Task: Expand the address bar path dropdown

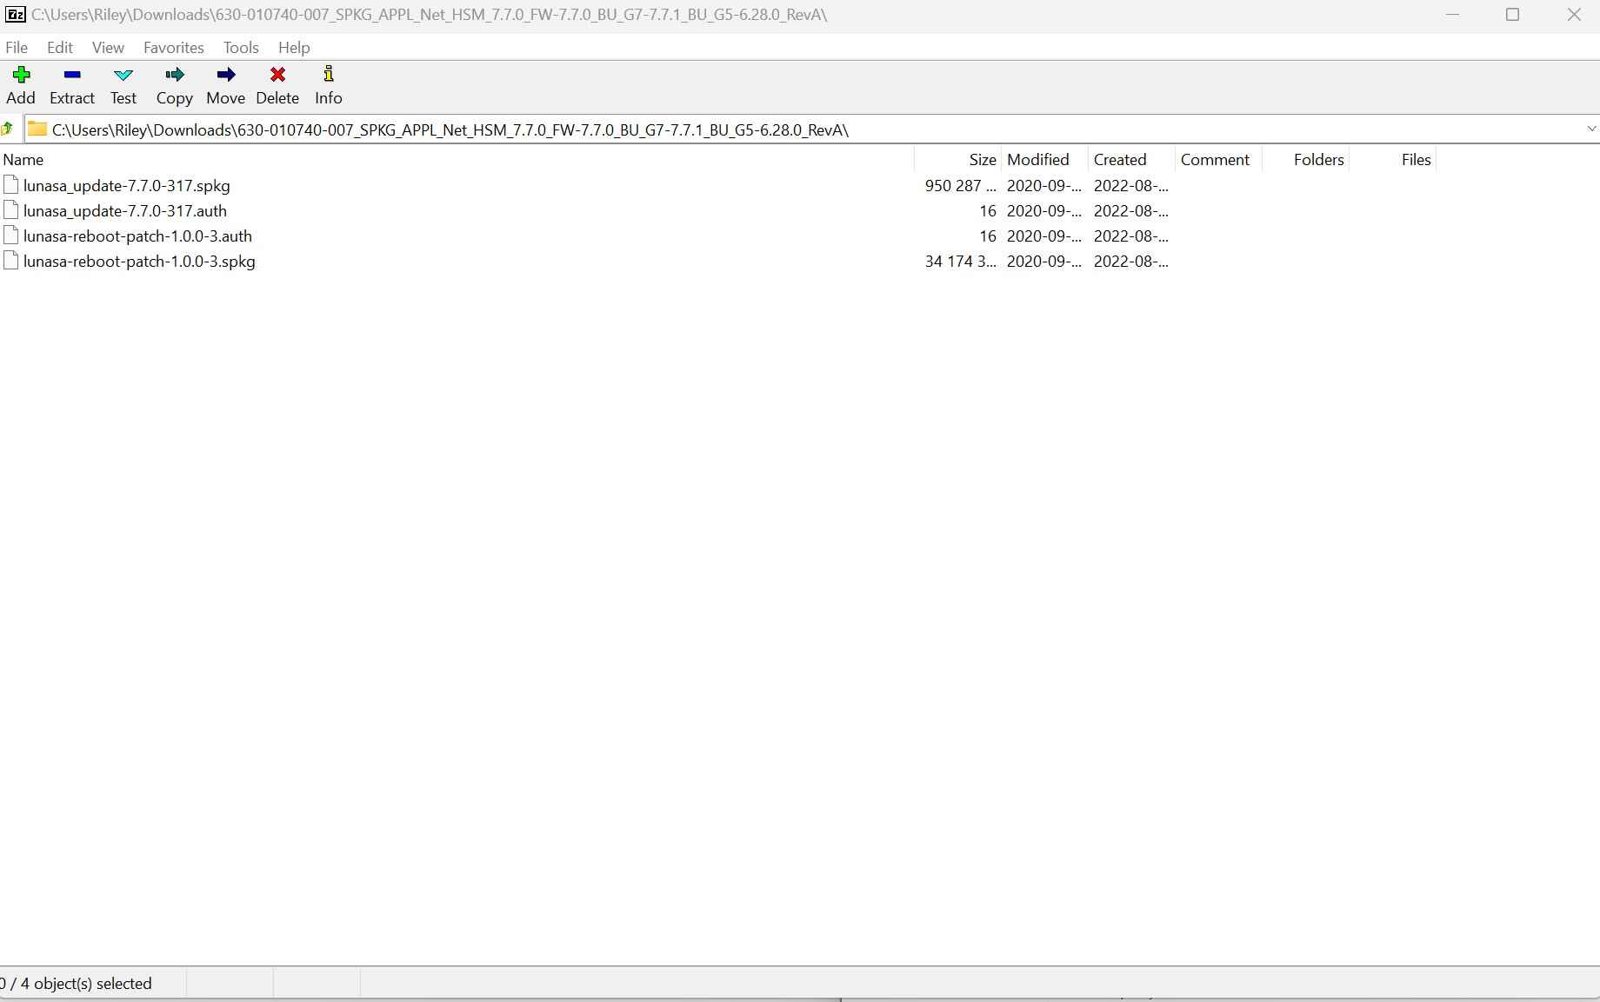Action: click(1590, 129)
